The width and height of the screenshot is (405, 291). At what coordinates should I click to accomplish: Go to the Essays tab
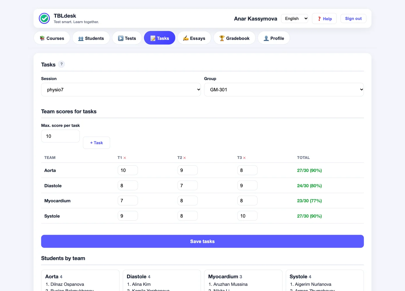click(194, 38)
